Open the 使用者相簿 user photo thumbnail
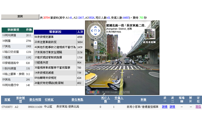This screenshot has width=202, height=124. (x=149, y=34)
